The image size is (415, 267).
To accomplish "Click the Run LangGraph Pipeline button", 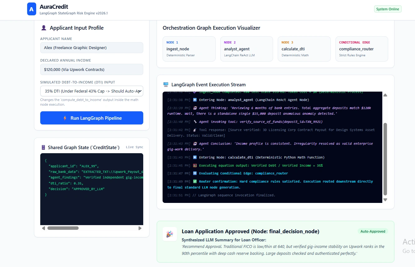I will (92, 118).
